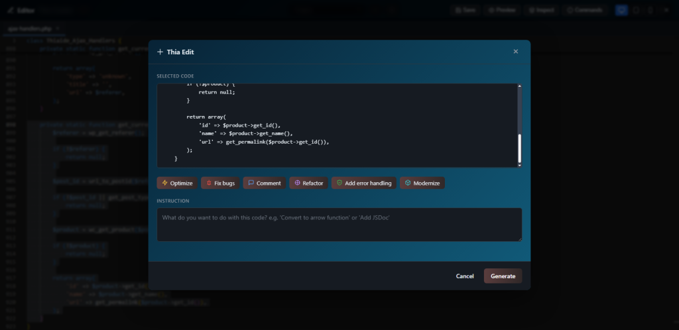The width and height of the screenshot is (679, 330).
Task: Select the Modernize quick action
Action: tap(422, 183)
